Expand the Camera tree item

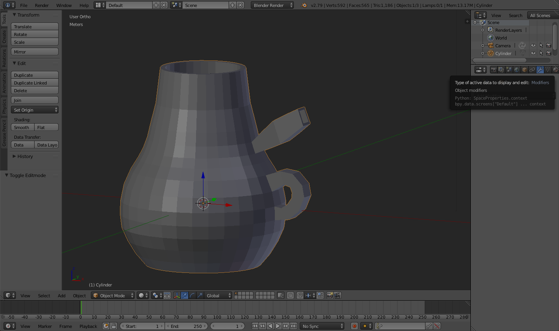(483, 45)
